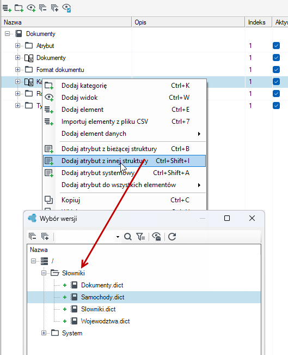Toggle active checkbox in the row starting with Ty
This screenshot has height=355, width=288.
point(276,106)
